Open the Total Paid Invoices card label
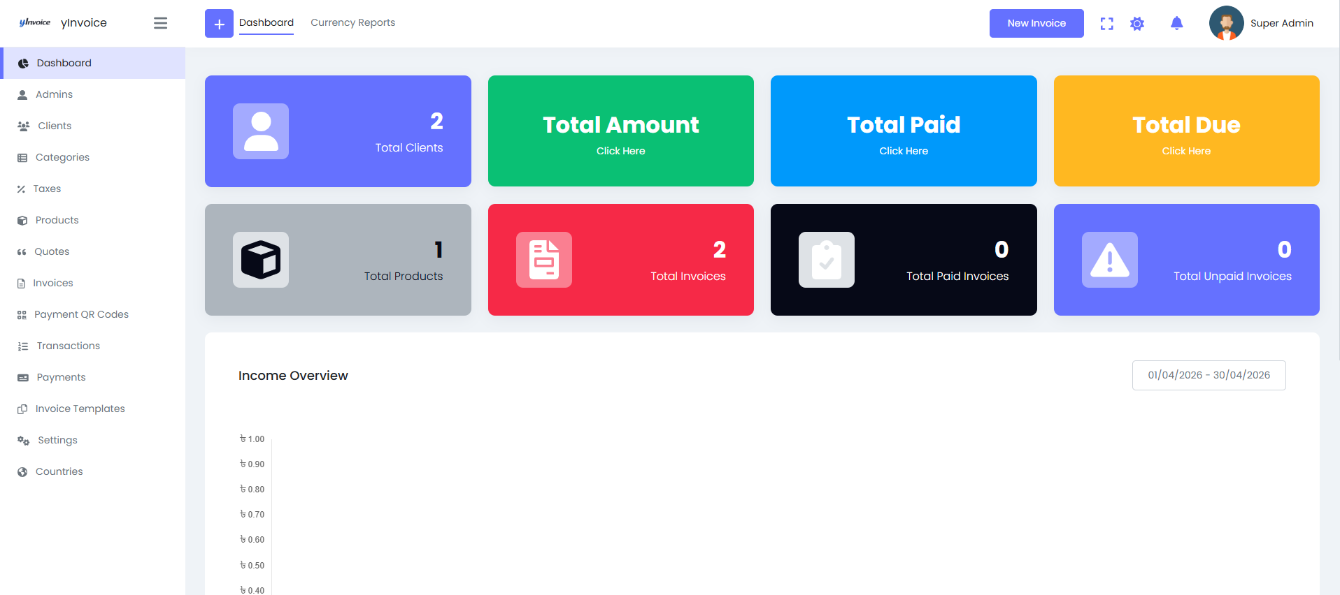This screenshot has height=595, width=1340. 957,276
